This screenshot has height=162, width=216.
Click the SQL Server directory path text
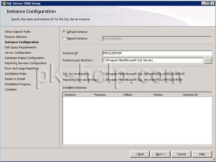point(144,74)
